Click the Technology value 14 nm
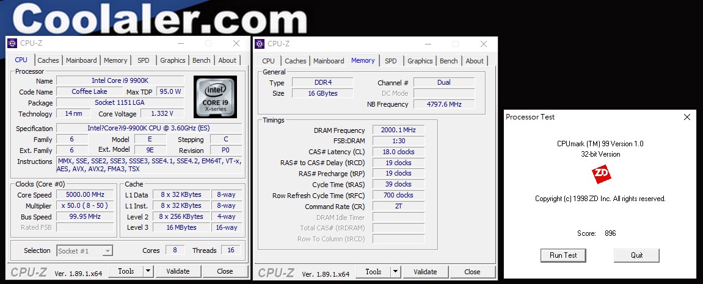This screenshot has width=703, height=284. [73, 113]
